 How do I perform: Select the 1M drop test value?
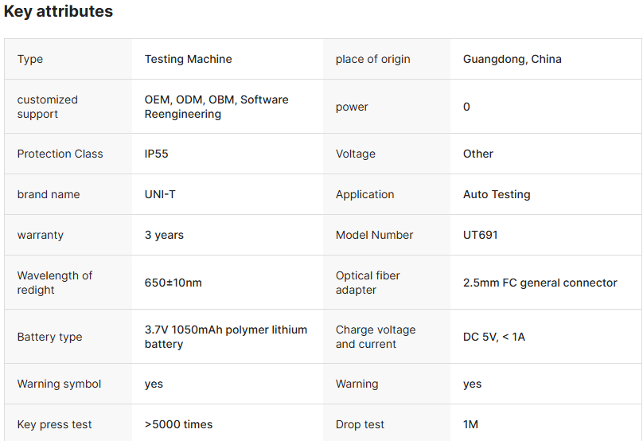(470, 424)
